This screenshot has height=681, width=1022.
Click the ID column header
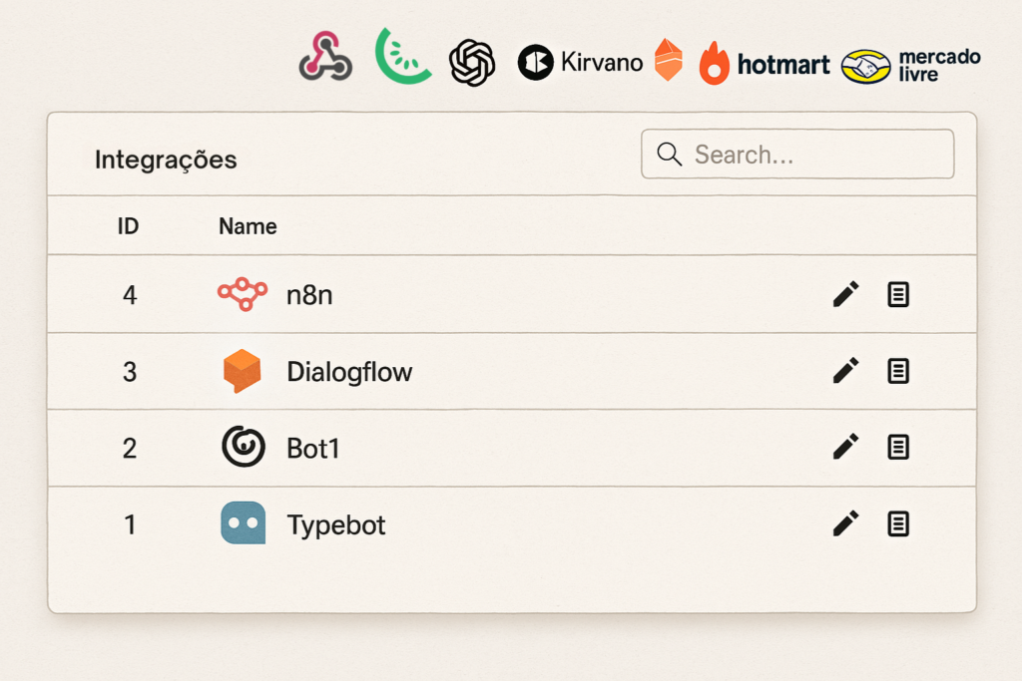tap(128, 226)
